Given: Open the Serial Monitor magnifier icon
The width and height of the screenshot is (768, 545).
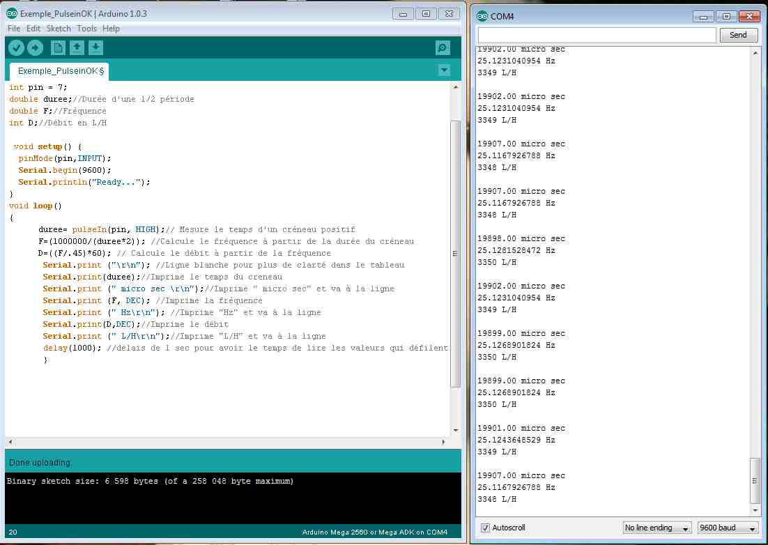Looking at the screenshot, I should [442, 47].
